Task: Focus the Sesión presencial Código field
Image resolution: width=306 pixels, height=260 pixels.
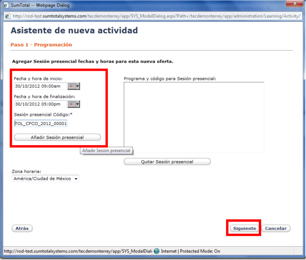Action: pyautogui.click(x=40, y=123)
